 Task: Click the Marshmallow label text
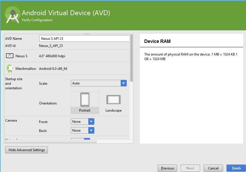(x=26, y=69)
